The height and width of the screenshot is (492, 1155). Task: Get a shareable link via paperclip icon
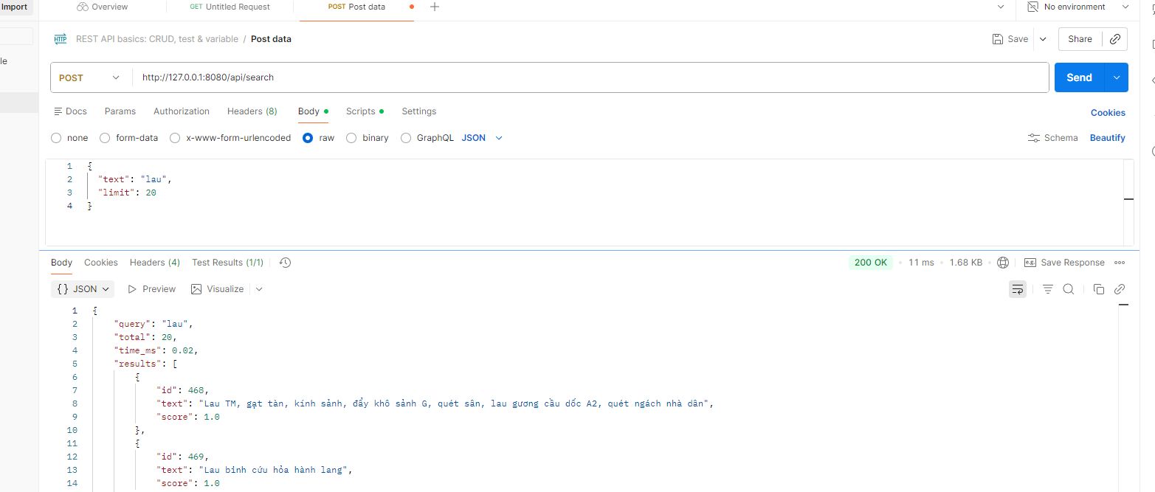tap(1114, 38)
